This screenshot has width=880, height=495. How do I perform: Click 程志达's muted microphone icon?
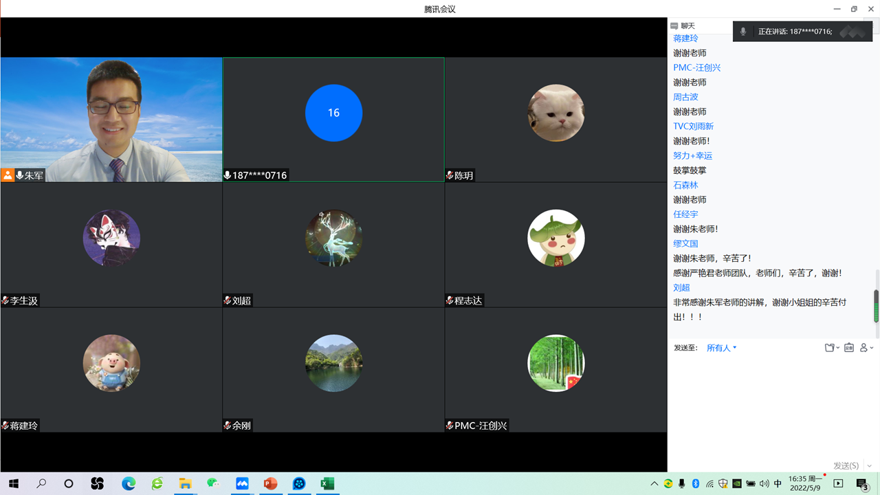coord(450,300)
